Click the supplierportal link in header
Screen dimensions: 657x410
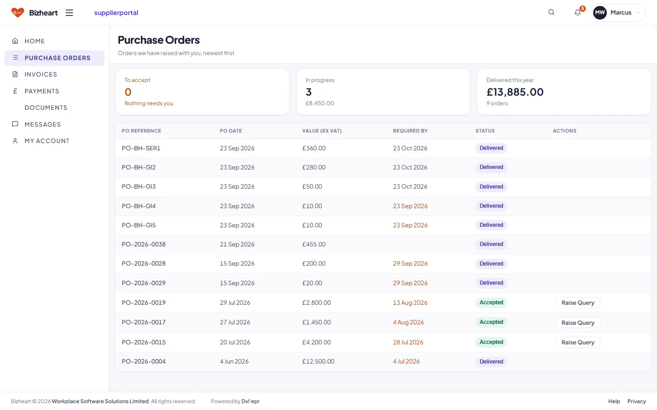pos(116,13)
